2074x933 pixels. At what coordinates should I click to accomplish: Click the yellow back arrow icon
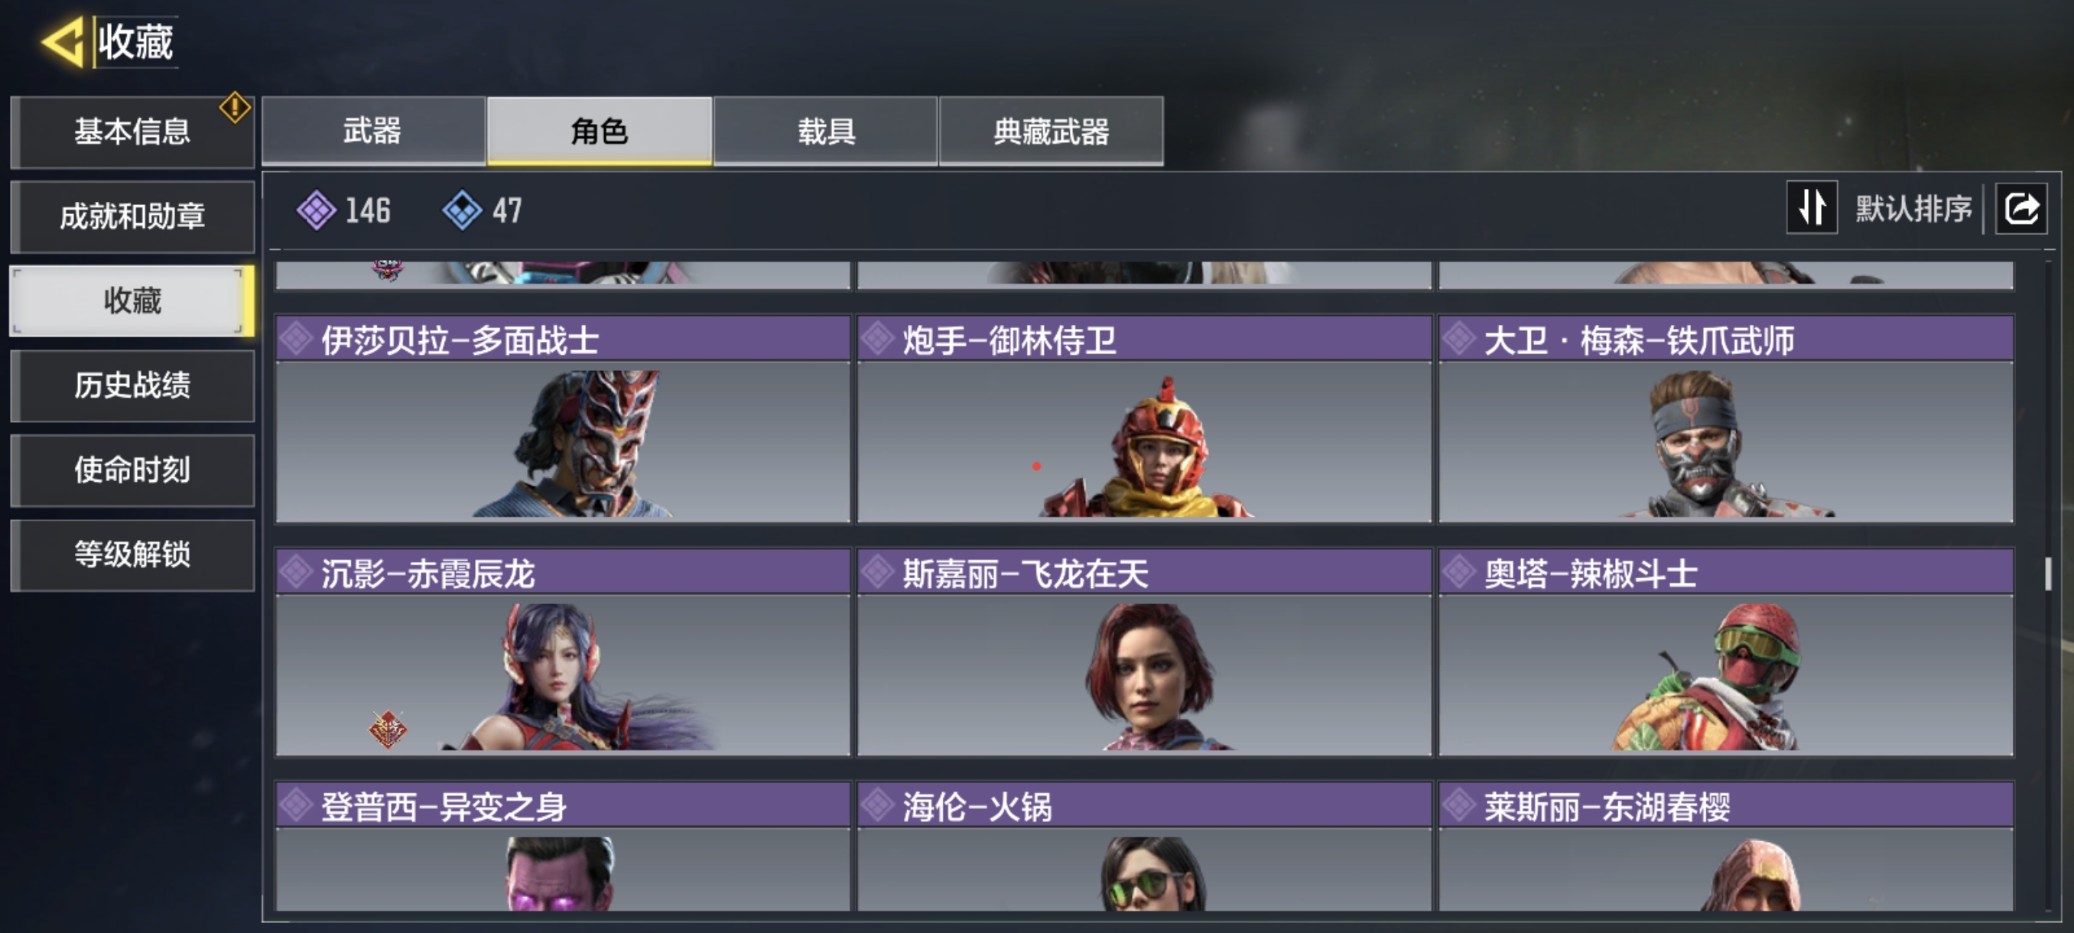pyautogui.click(x=63, y=41)
